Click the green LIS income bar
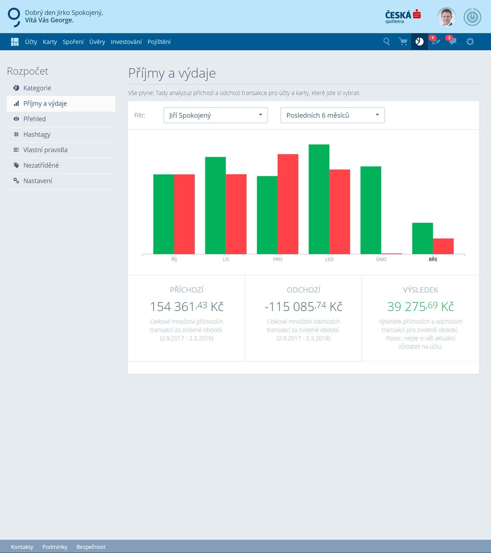 point(216,205)
